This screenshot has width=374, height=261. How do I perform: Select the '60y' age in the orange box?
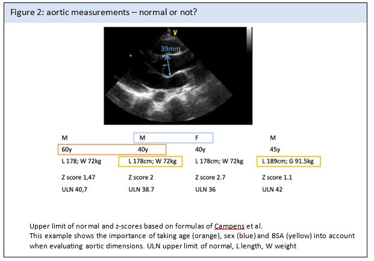[67, 149]
